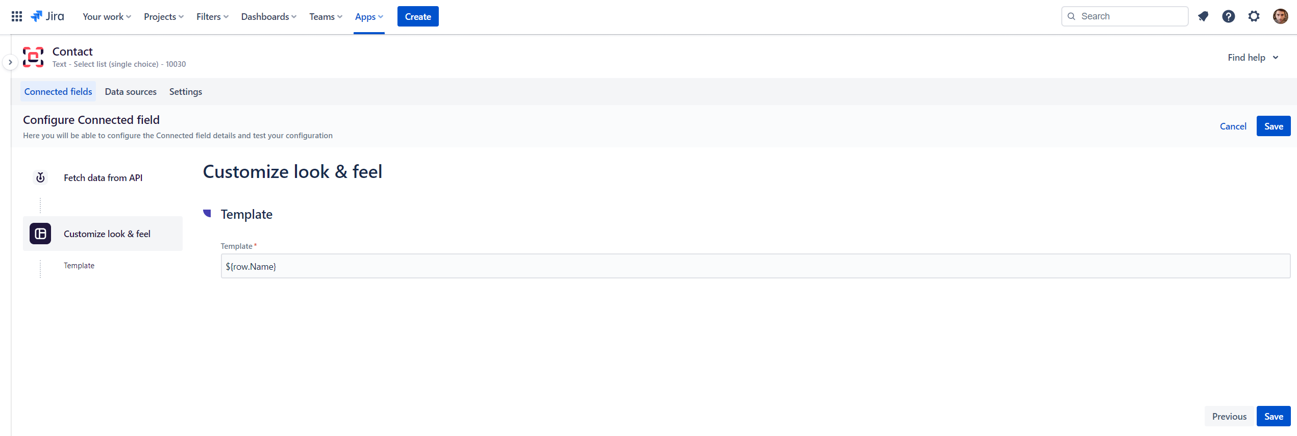
Task: Open the user profile avatar
Action: pyautogui.click(x=1280, y=16)
